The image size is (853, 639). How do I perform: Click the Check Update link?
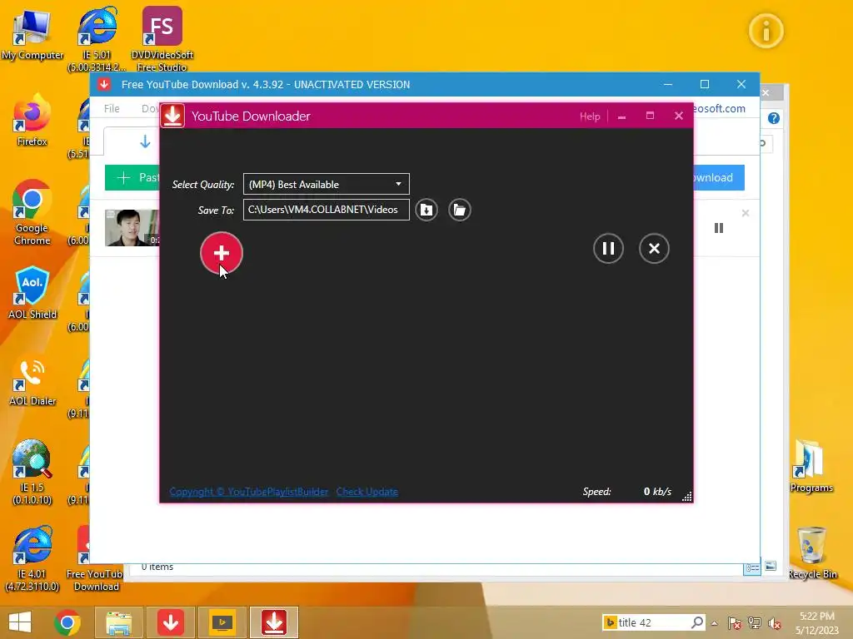[367, 492]
